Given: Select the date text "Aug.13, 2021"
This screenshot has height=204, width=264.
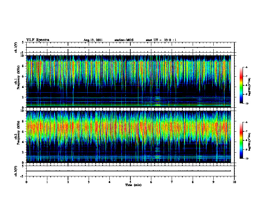Looking at the screenshot, I should (x=93, y=40).
